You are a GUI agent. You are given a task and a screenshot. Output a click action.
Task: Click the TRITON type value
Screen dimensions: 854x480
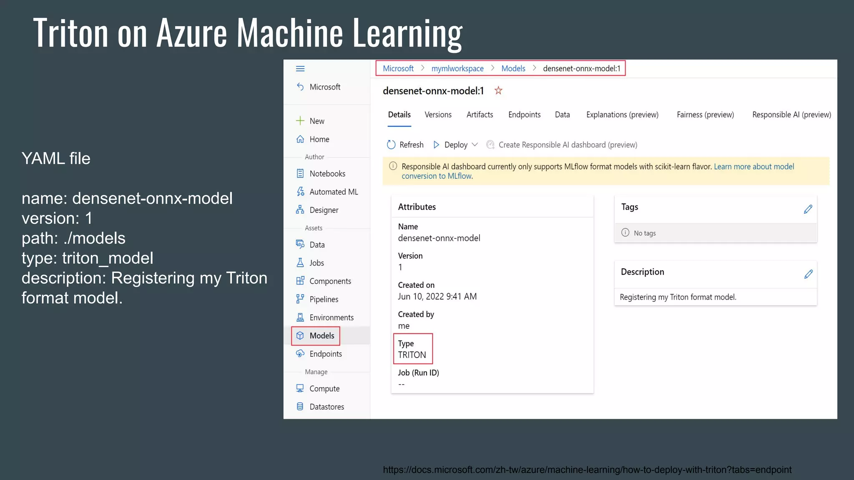(x=412, y=355)
